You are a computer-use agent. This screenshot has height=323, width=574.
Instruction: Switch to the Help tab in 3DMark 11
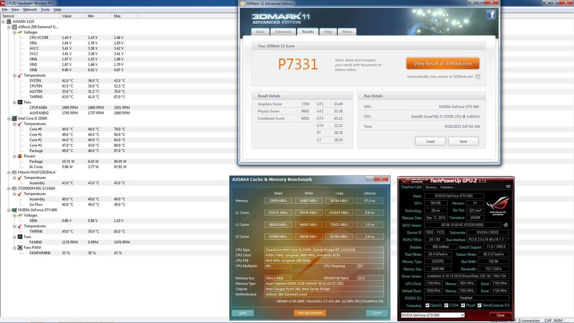pyautogui.click(x=328, y=31)
